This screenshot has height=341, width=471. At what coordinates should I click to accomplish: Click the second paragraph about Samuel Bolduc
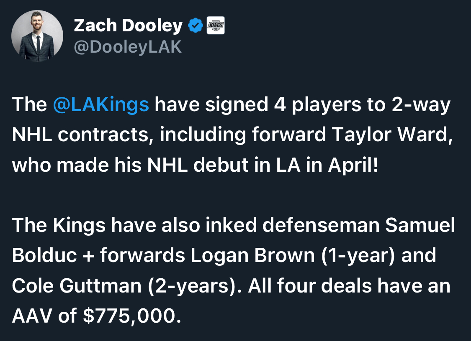[233, 270]
